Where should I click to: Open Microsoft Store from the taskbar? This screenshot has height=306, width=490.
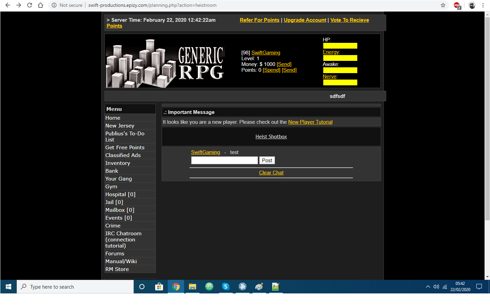click(159, 287)
